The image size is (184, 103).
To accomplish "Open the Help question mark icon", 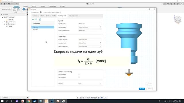I will click(178, 4).
